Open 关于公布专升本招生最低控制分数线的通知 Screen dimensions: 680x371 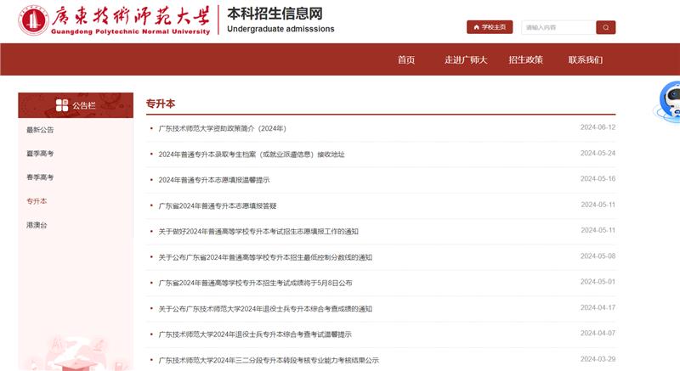(265, 257)
